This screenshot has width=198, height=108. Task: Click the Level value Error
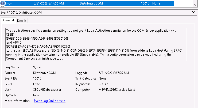click(x=37, y=84)
